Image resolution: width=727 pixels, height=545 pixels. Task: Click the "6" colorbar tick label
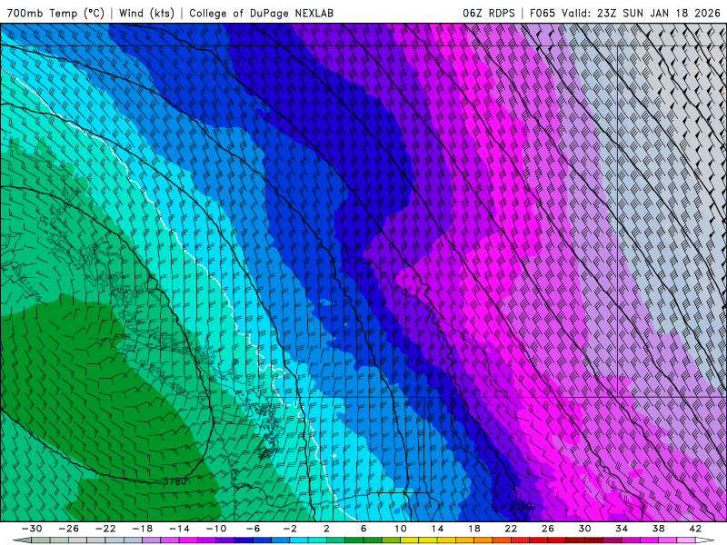(363, 529)
